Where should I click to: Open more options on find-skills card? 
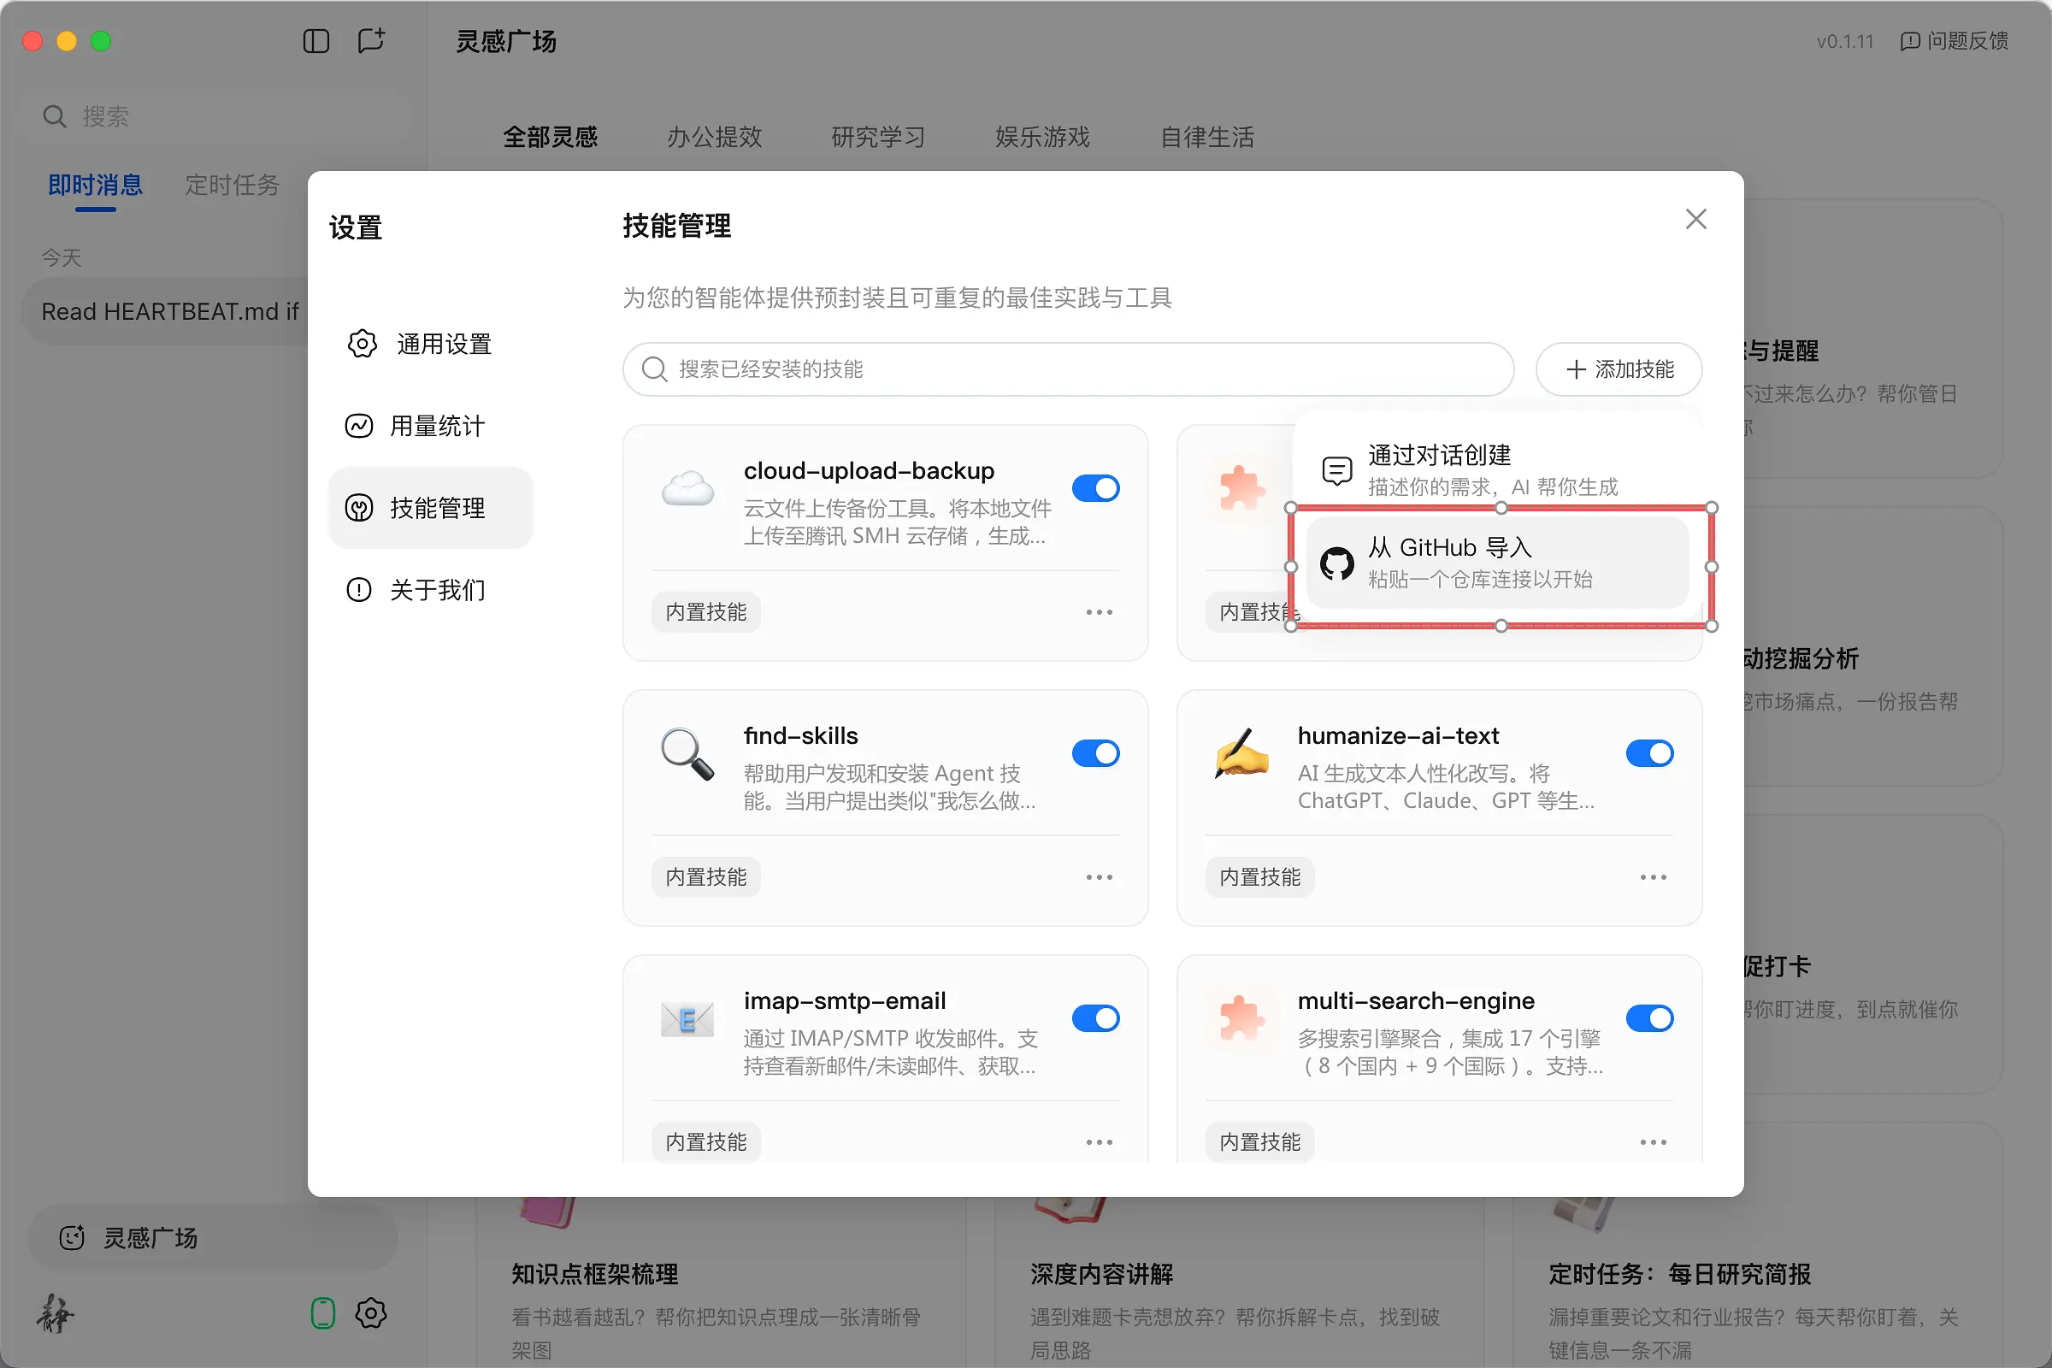pos(1099,877)
